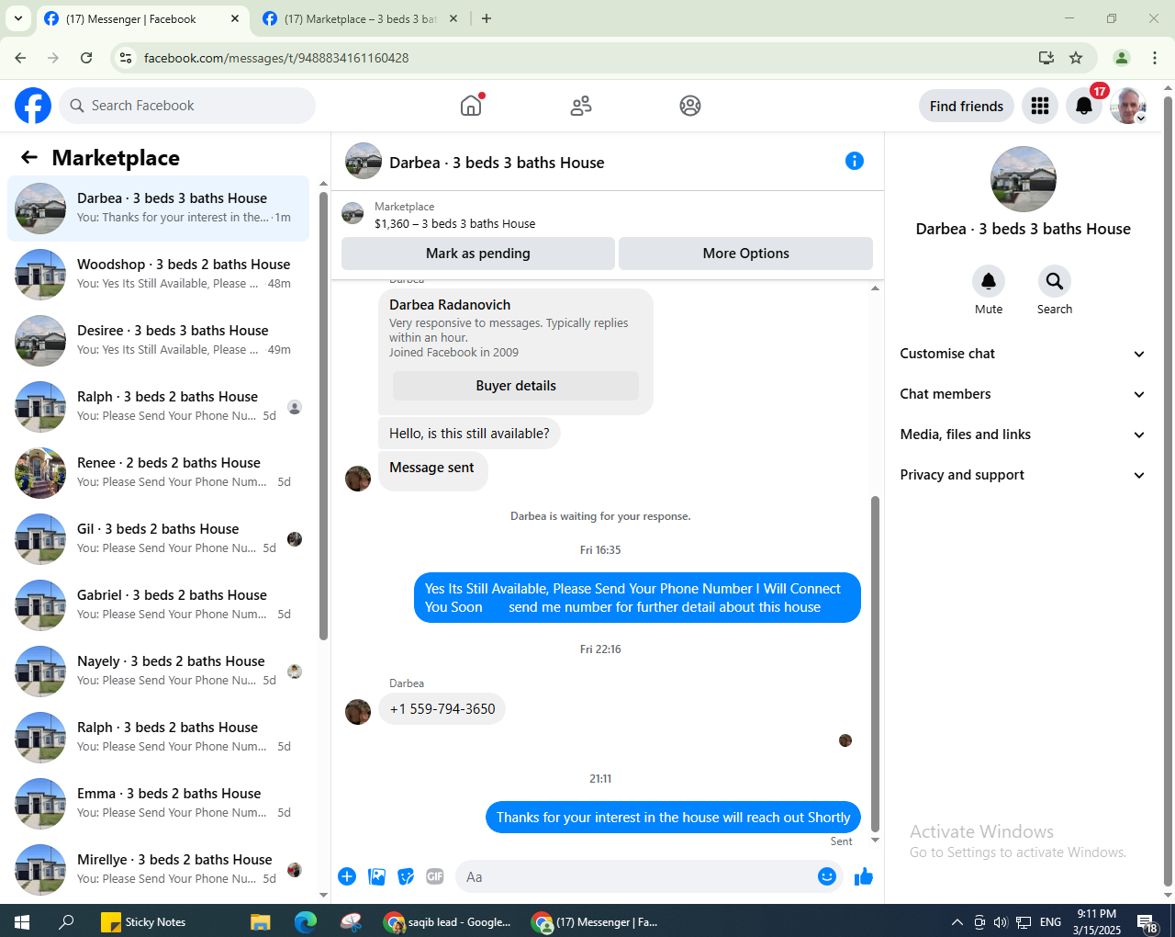The image size is (1175, 937).
Task: Open Desiree 3 beds 3 baths House chat
Action: 159,341
